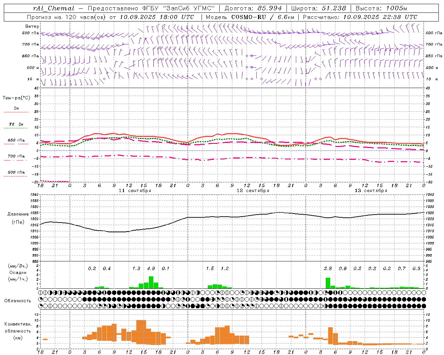The width and height of the screenshot is (444, 355).
Task: Click the text Прогноз на 120 часа(ов)
Action: click(67, 17)
